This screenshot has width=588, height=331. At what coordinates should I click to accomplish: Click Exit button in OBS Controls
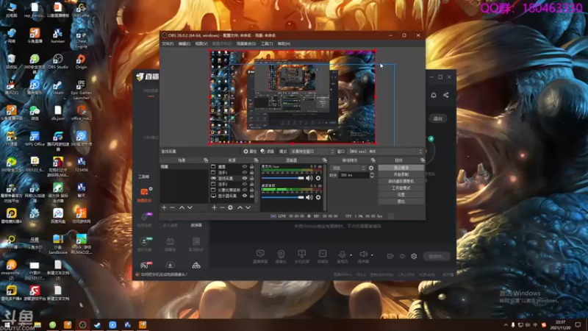pos(401,202)
